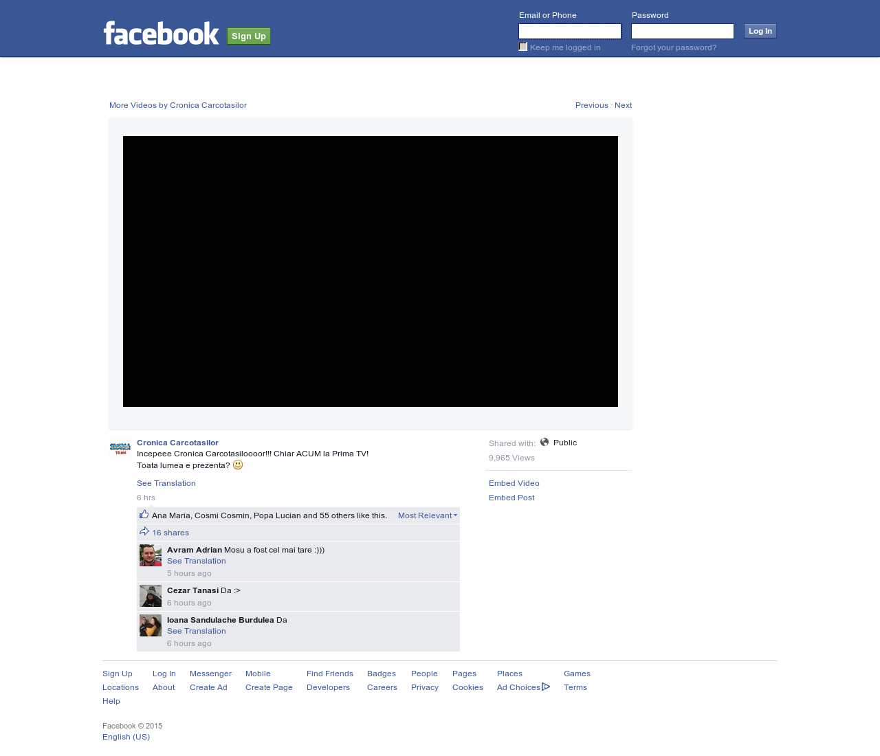
Task: Open Avram Adrian's profile picture
Action: click(x=151, y=555)
